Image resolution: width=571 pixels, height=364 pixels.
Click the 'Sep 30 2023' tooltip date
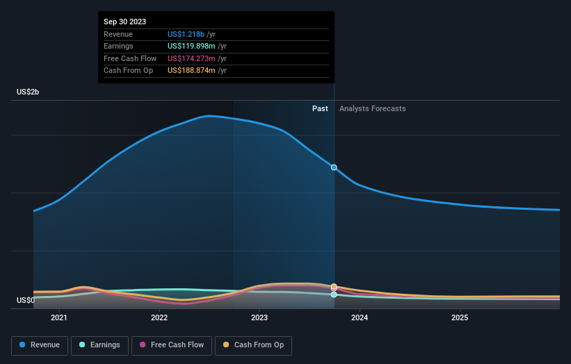click(125, 22)
